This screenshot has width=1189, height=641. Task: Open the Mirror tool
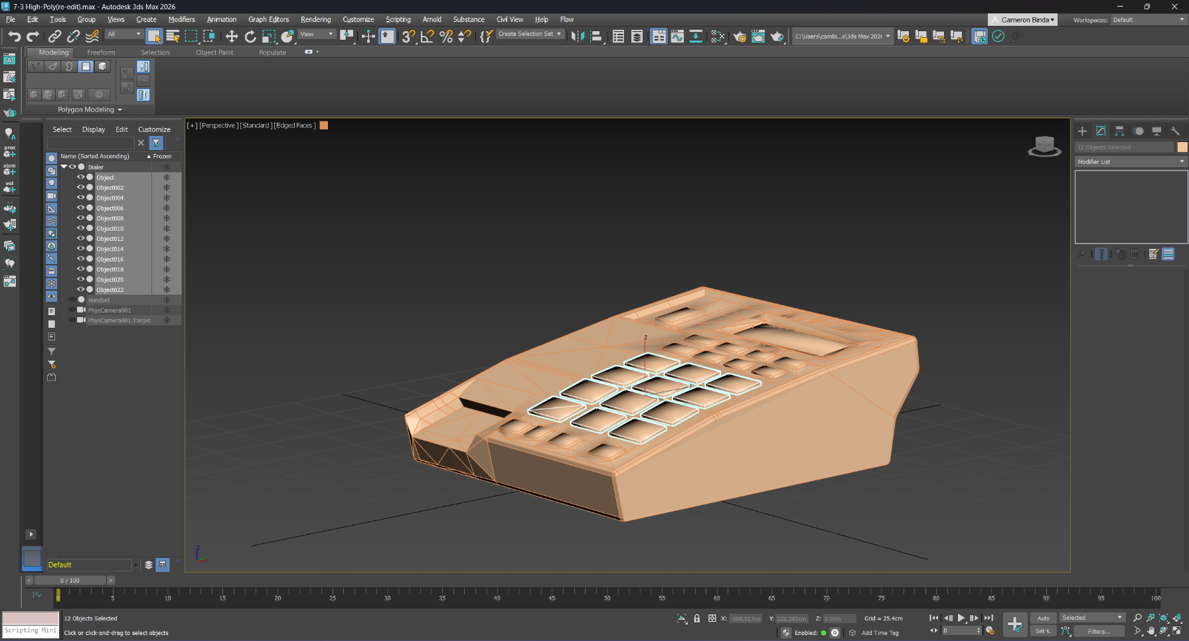click(578, 36)
